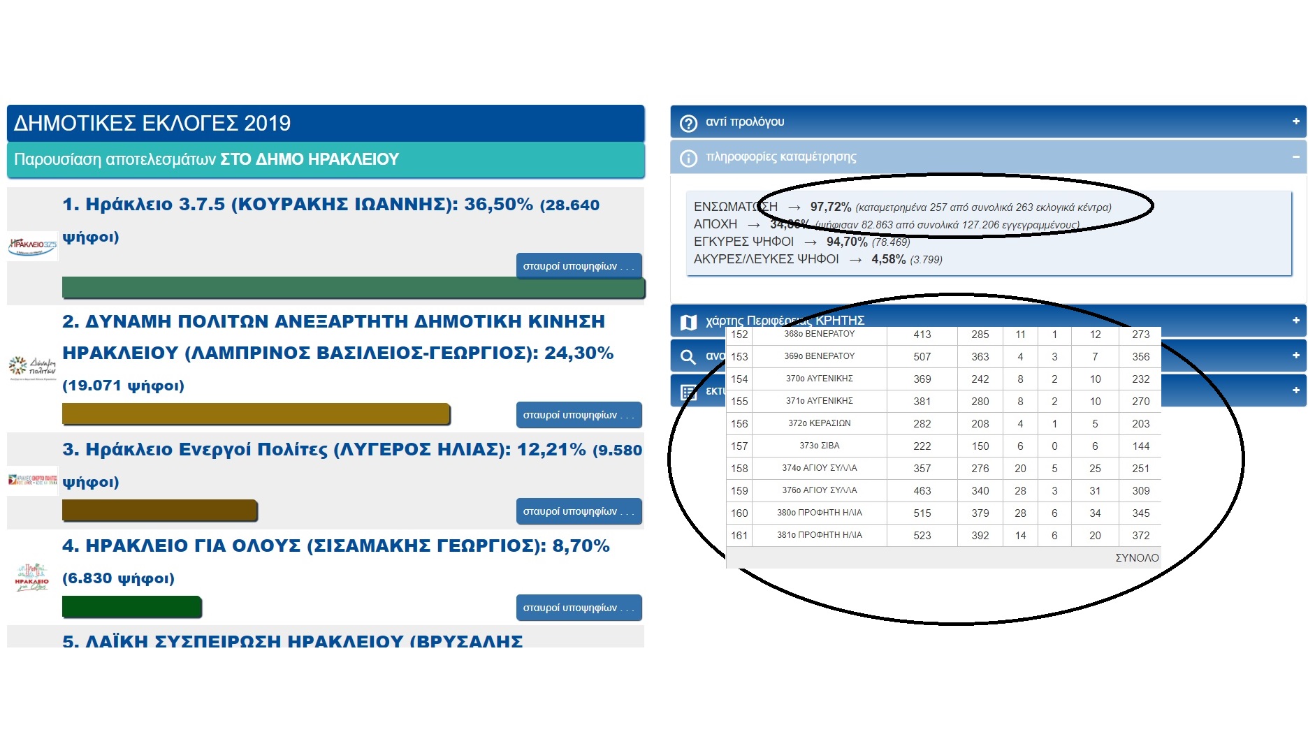
Task: Select the αντί προλόγου header title
Action: pos(745,122)
